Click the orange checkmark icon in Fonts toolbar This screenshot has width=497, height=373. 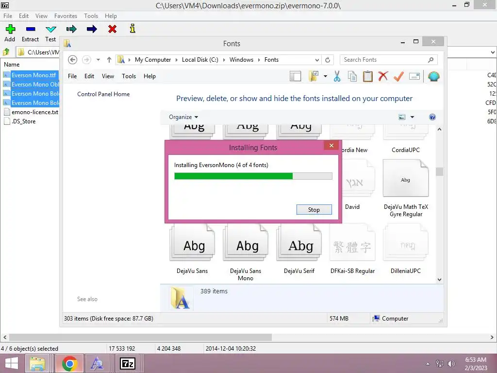pyautogui.click(x=398, y=76)
